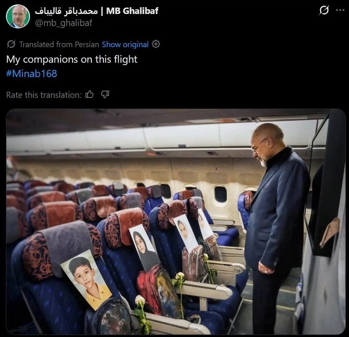
Task: Click the Grok icon beside Translated from Persian
Action: tap(11, 44)
